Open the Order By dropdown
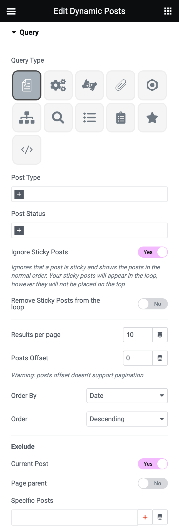 pos(127,395)
